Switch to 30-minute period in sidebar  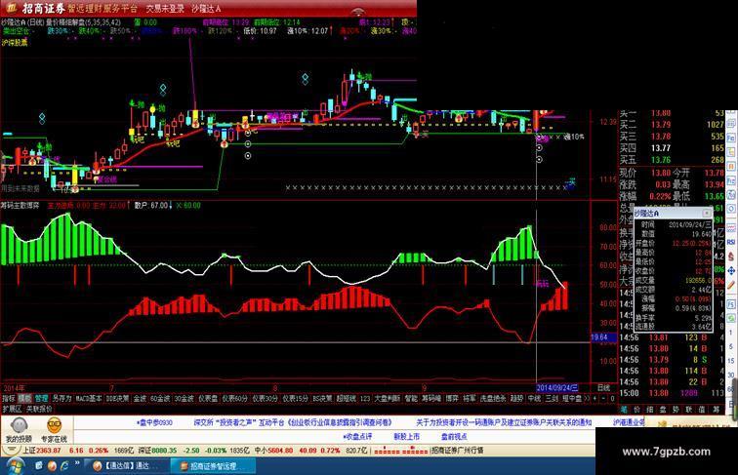[x=731, y=375]
